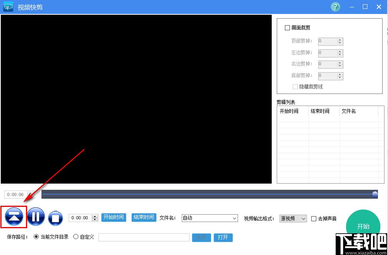Minimize the 视频快剪 window
This screenshot has height=255, width=388.
pyautogui.click(x=352, y=7)
